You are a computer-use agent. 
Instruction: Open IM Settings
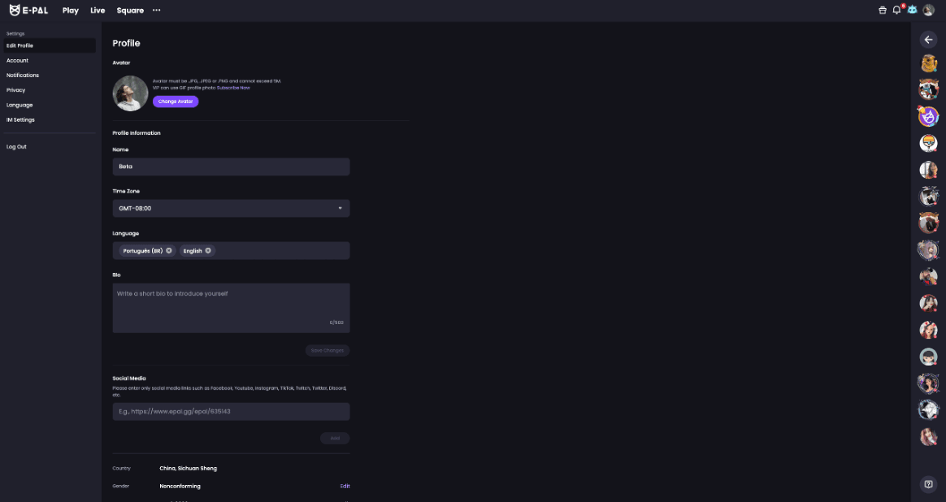pos(21,119)
